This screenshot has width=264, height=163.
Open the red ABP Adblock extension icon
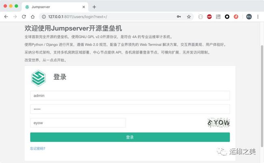coord(209,17)
